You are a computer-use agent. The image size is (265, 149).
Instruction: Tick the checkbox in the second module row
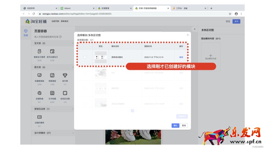[85, 73]
